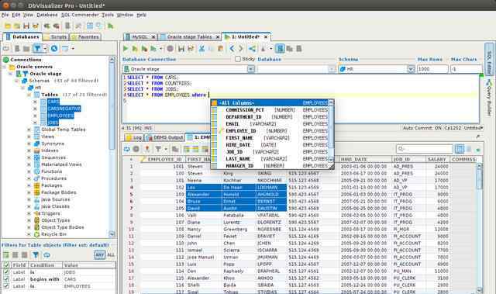Open the Database menu

(x=46, y=15)
